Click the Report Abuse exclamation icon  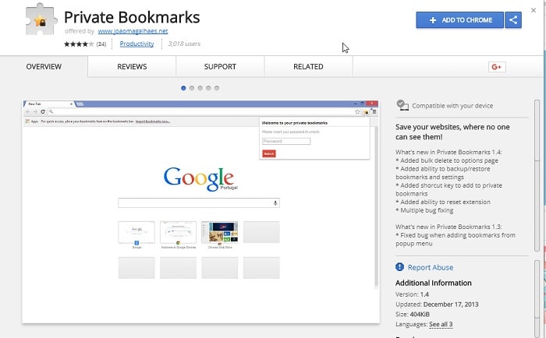coord(399,267)
